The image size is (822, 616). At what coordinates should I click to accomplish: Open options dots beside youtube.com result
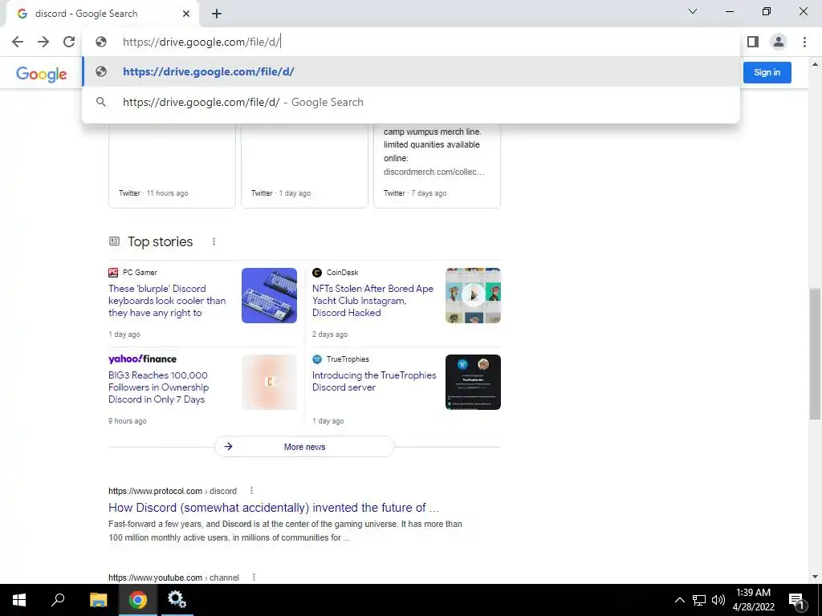pyautogui.click(x=254, y=577)
